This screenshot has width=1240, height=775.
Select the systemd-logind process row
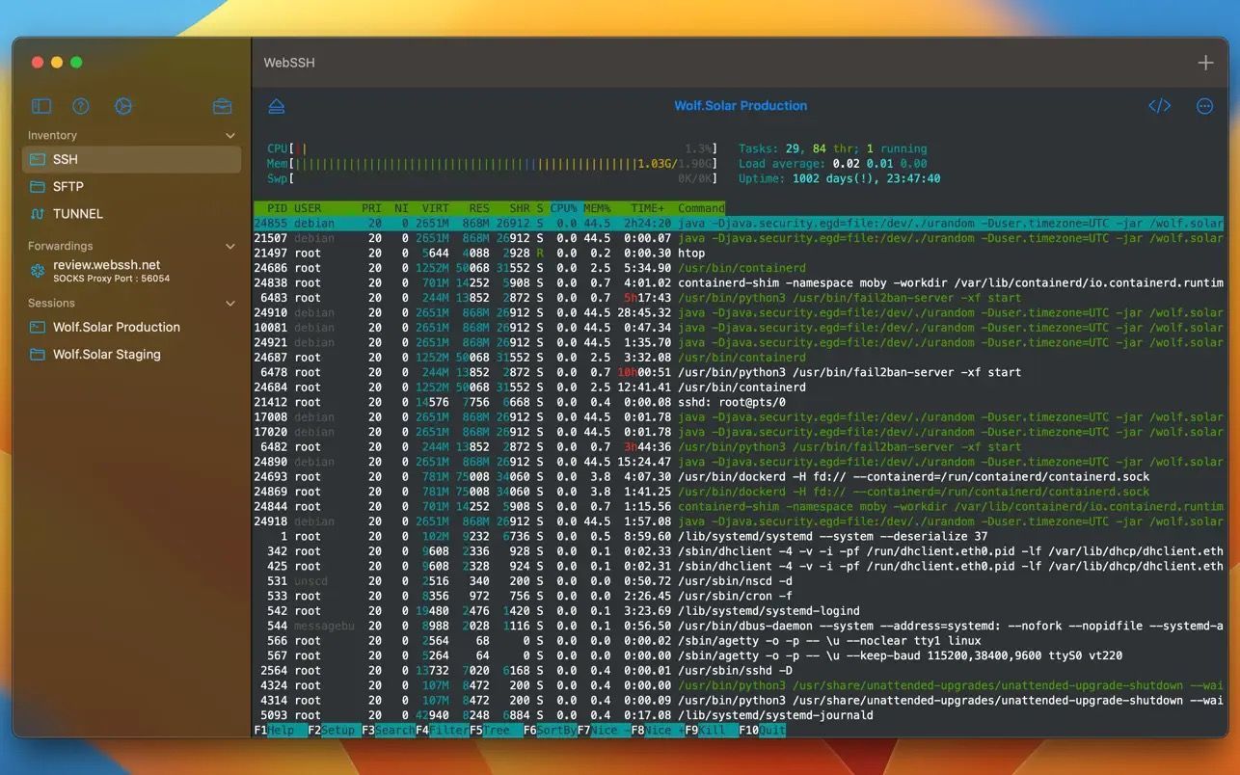pyautogui.click(x=739, y=611)
